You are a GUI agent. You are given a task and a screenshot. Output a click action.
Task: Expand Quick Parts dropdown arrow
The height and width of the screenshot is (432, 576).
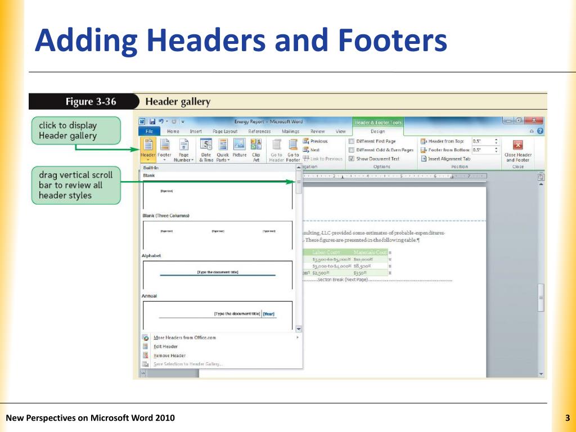point(228,160)
